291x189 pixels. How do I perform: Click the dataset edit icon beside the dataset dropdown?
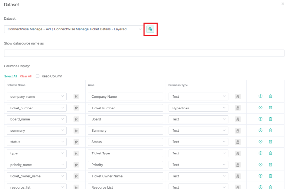(150, 29)
